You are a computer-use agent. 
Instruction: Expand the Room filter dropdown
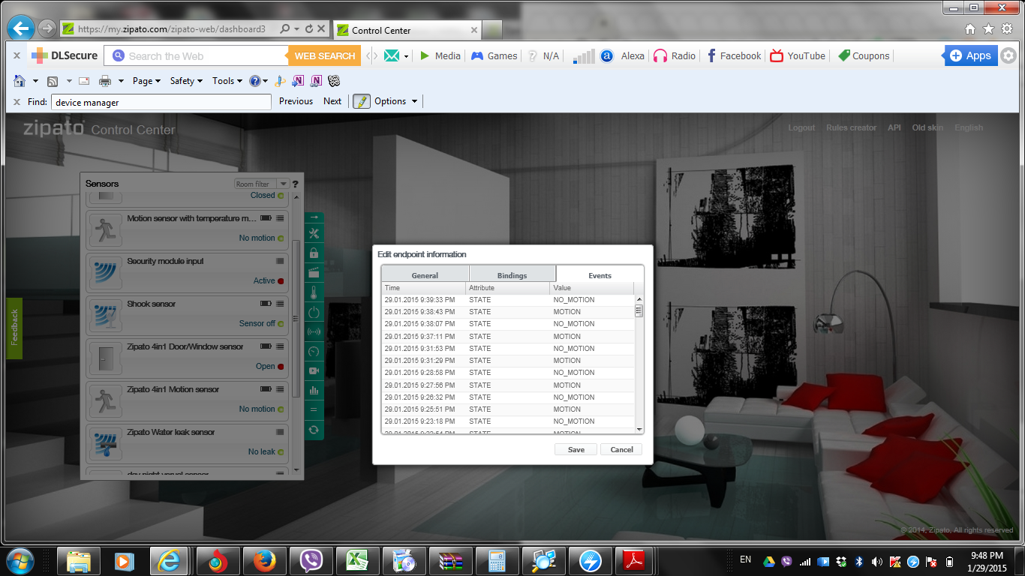tap(283, 184)
